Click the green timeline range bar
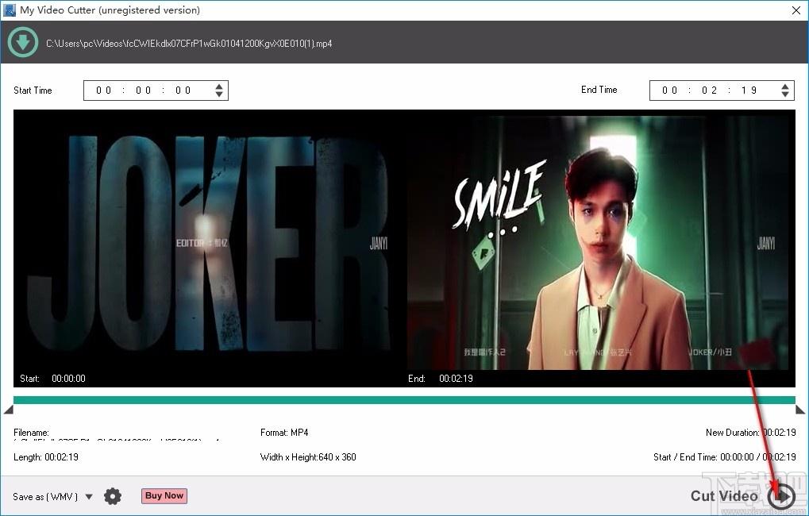The height and width of the screenshot is (516, 809). (404, 400)
